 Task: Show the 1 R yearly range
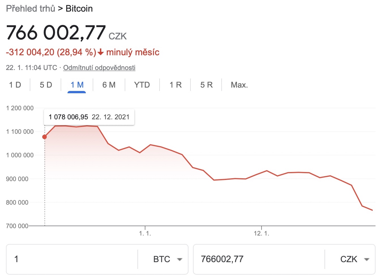(x=175, y=85)
